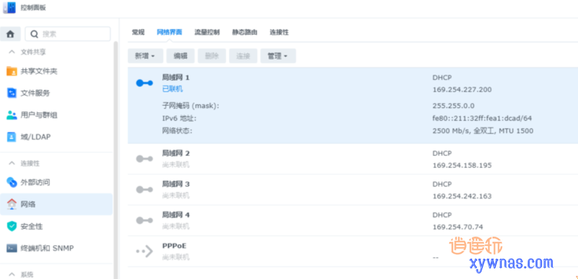Select the 局域网 2 row title
The height and width of the screenshot is (279, 578).
[176, 153]
